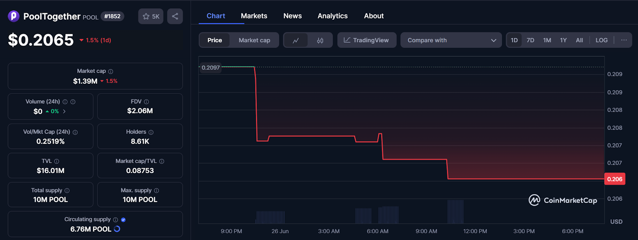
Task: Toggle LOG scale on chart
Action: click(x=602, y=40)
